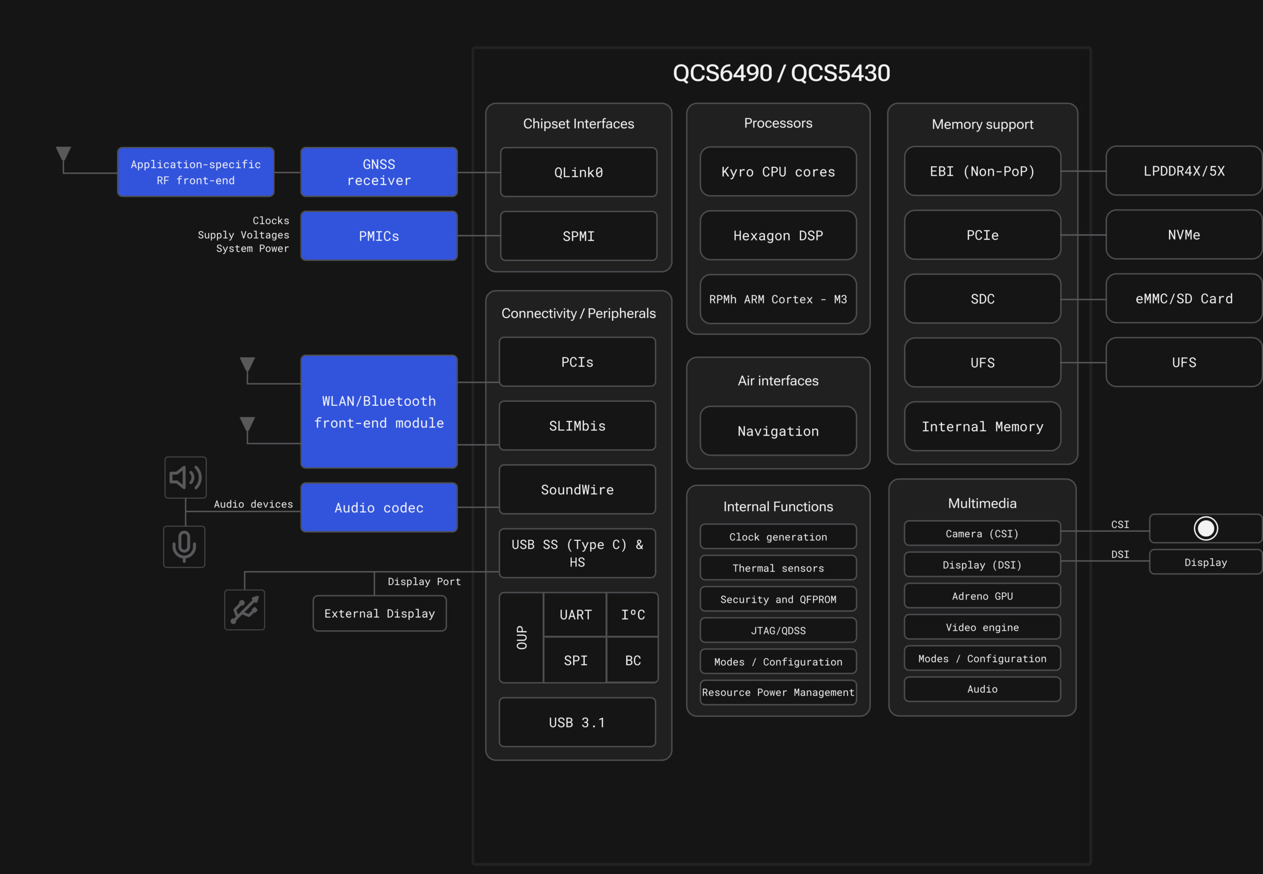Select Security and QFPROM entry
This screenshot has height=874, width=1263.
pos(779,599)
